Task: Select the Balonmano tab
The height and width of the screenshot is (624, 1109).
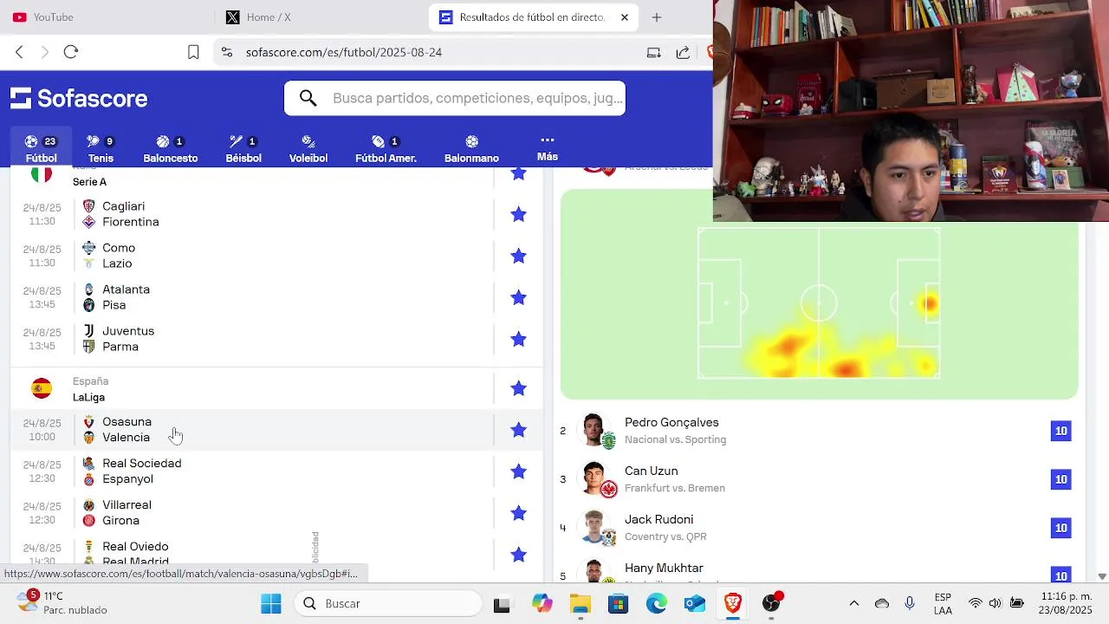Action: tap(471, 149)
